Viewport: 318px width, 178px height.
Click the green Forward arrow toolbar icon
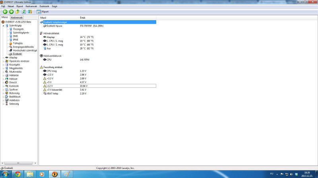pyautogui.click(x=12, y=12)
